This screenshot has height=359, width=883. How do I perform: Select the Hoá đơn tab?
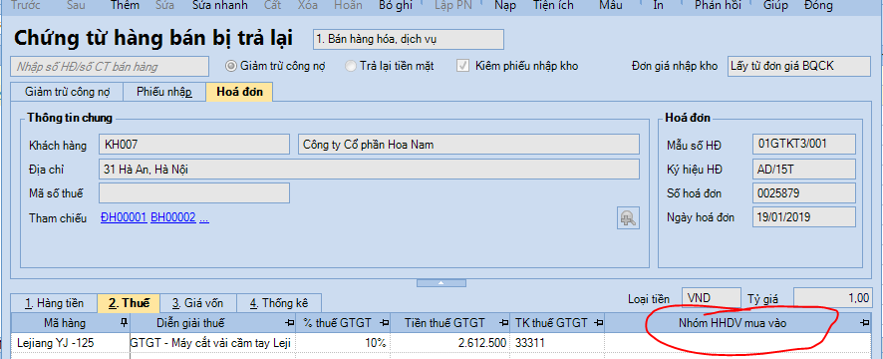(x=239, y=92)
